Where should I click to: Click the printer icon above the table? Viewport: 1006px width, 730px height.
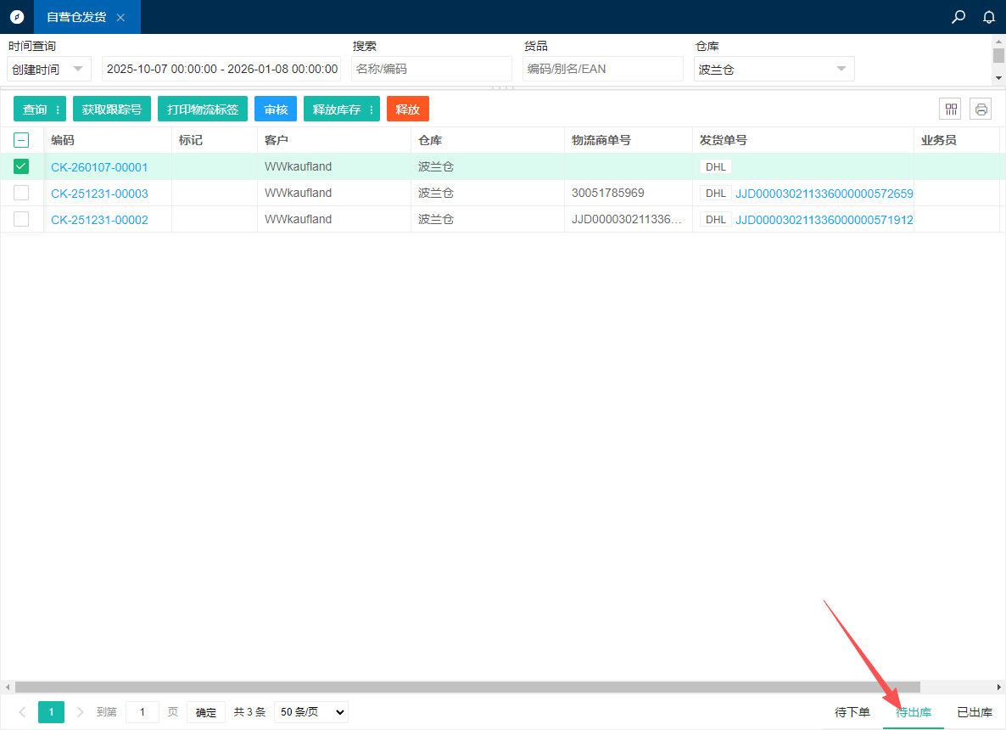pos(981,109)
